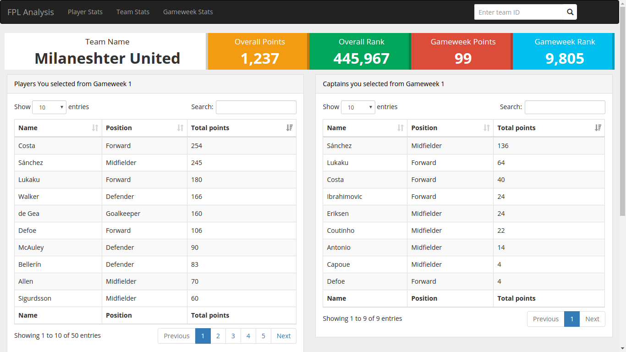
Task: Open the Show entries dropdown for captains table
Action: 358,107
